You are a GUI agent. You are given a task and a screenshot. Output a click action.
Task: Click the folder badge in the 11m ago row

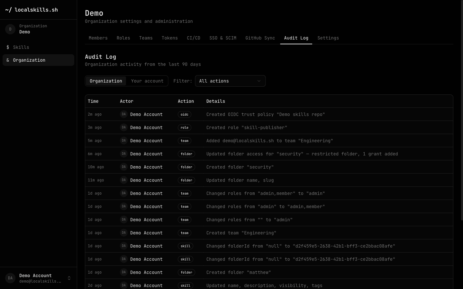[x=186, y=180]
